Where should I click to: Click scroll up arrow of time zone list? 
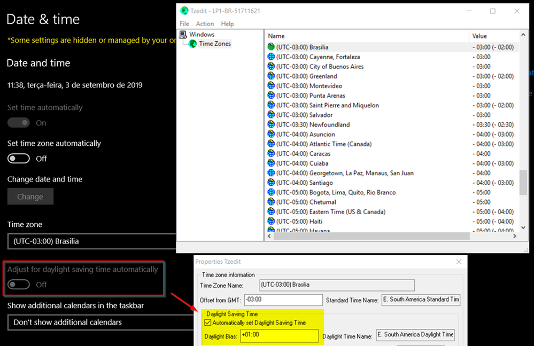click(523, 35)
